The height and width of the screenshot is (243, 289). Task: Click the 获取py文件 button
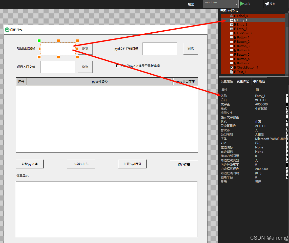click(x=30, y=164)
